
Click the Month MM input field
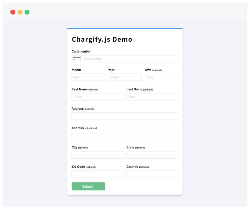point(88,77)
